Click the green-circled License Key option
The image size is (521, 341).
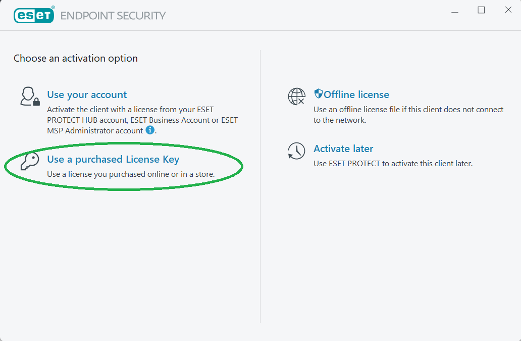coord(113,159)
